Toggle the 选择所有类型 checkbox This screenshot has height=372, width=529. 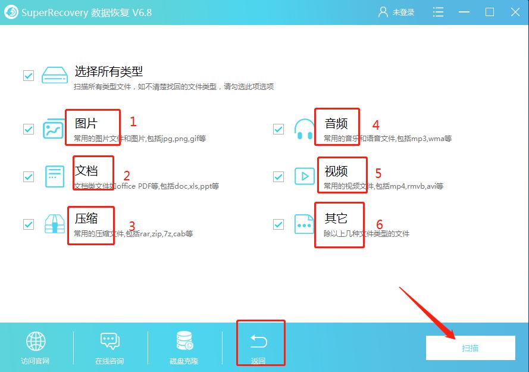pos(28,75)
